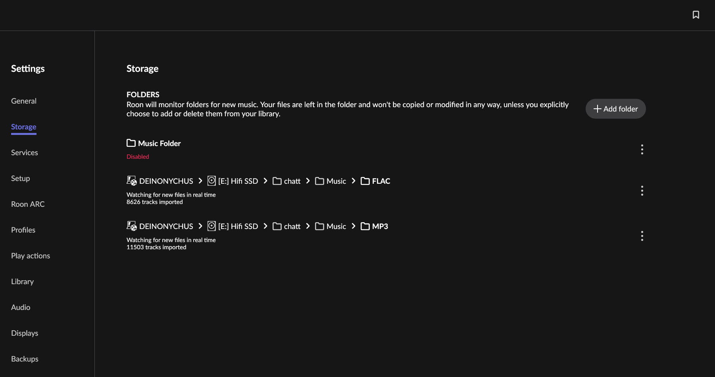715x377 pixels.
Task: Navigate to Backups settings
Action: pos(25,359)
